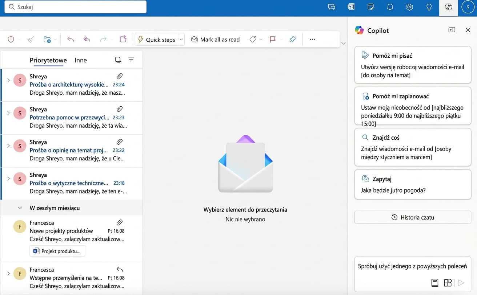Click the Szukaj search box

click(76, 7)
